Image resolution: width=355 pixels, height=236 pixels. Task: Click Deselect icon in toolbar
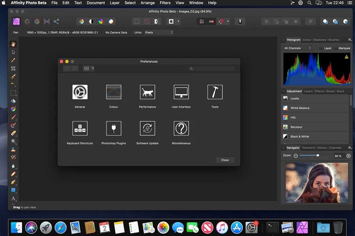coord(147,22)
